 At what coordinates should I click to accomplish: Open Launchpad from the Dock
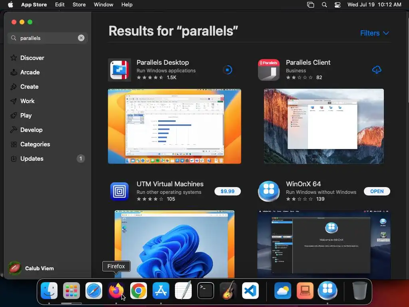pos(71,291)
